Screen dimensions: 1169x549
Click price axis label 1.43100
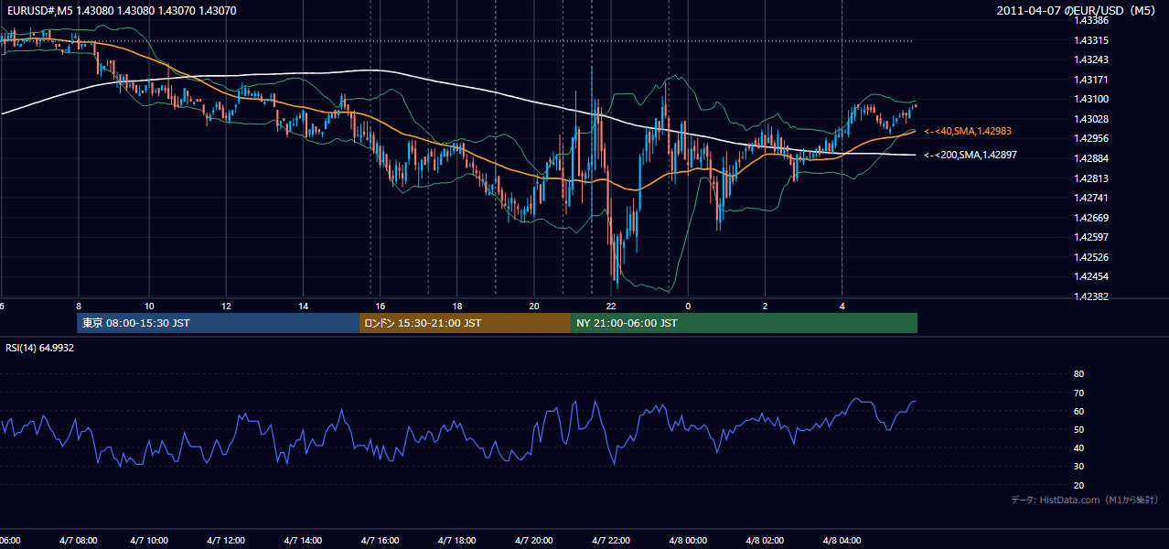1090,99
